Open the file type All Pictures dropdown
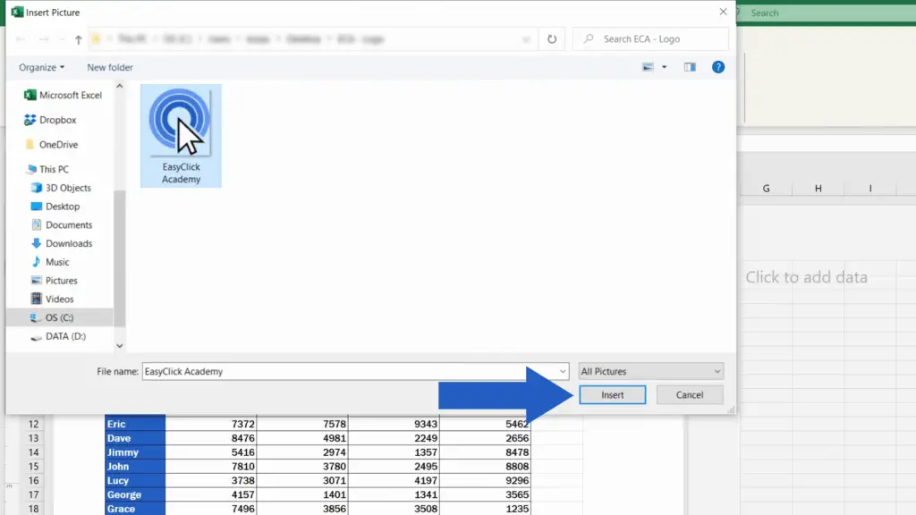Image resolution: width=916 pixels, height=515 pixels. pos(651,371)
